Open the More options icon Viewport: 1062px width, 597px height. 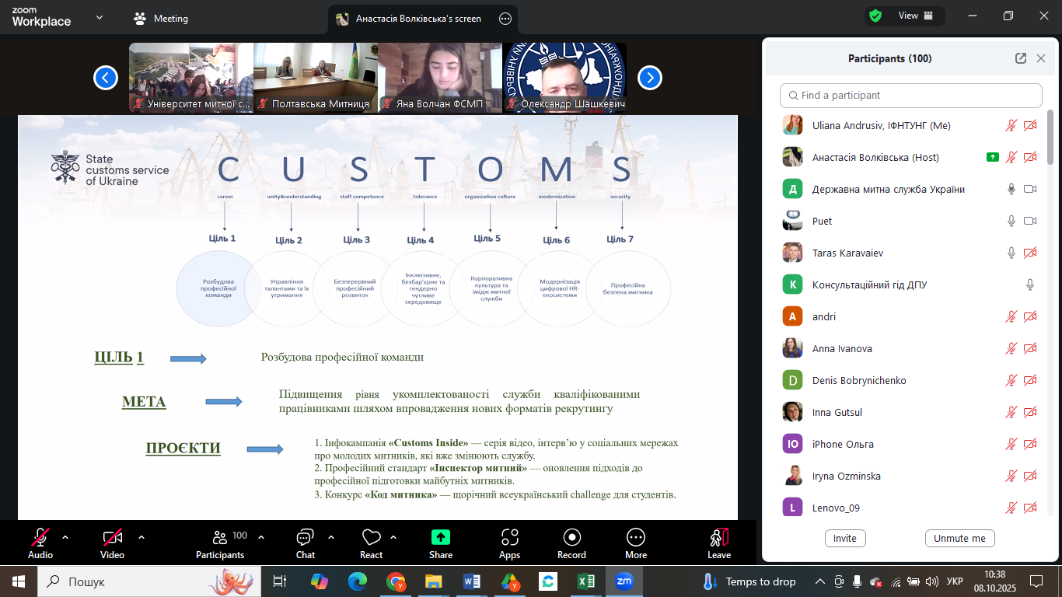[635, 538]
